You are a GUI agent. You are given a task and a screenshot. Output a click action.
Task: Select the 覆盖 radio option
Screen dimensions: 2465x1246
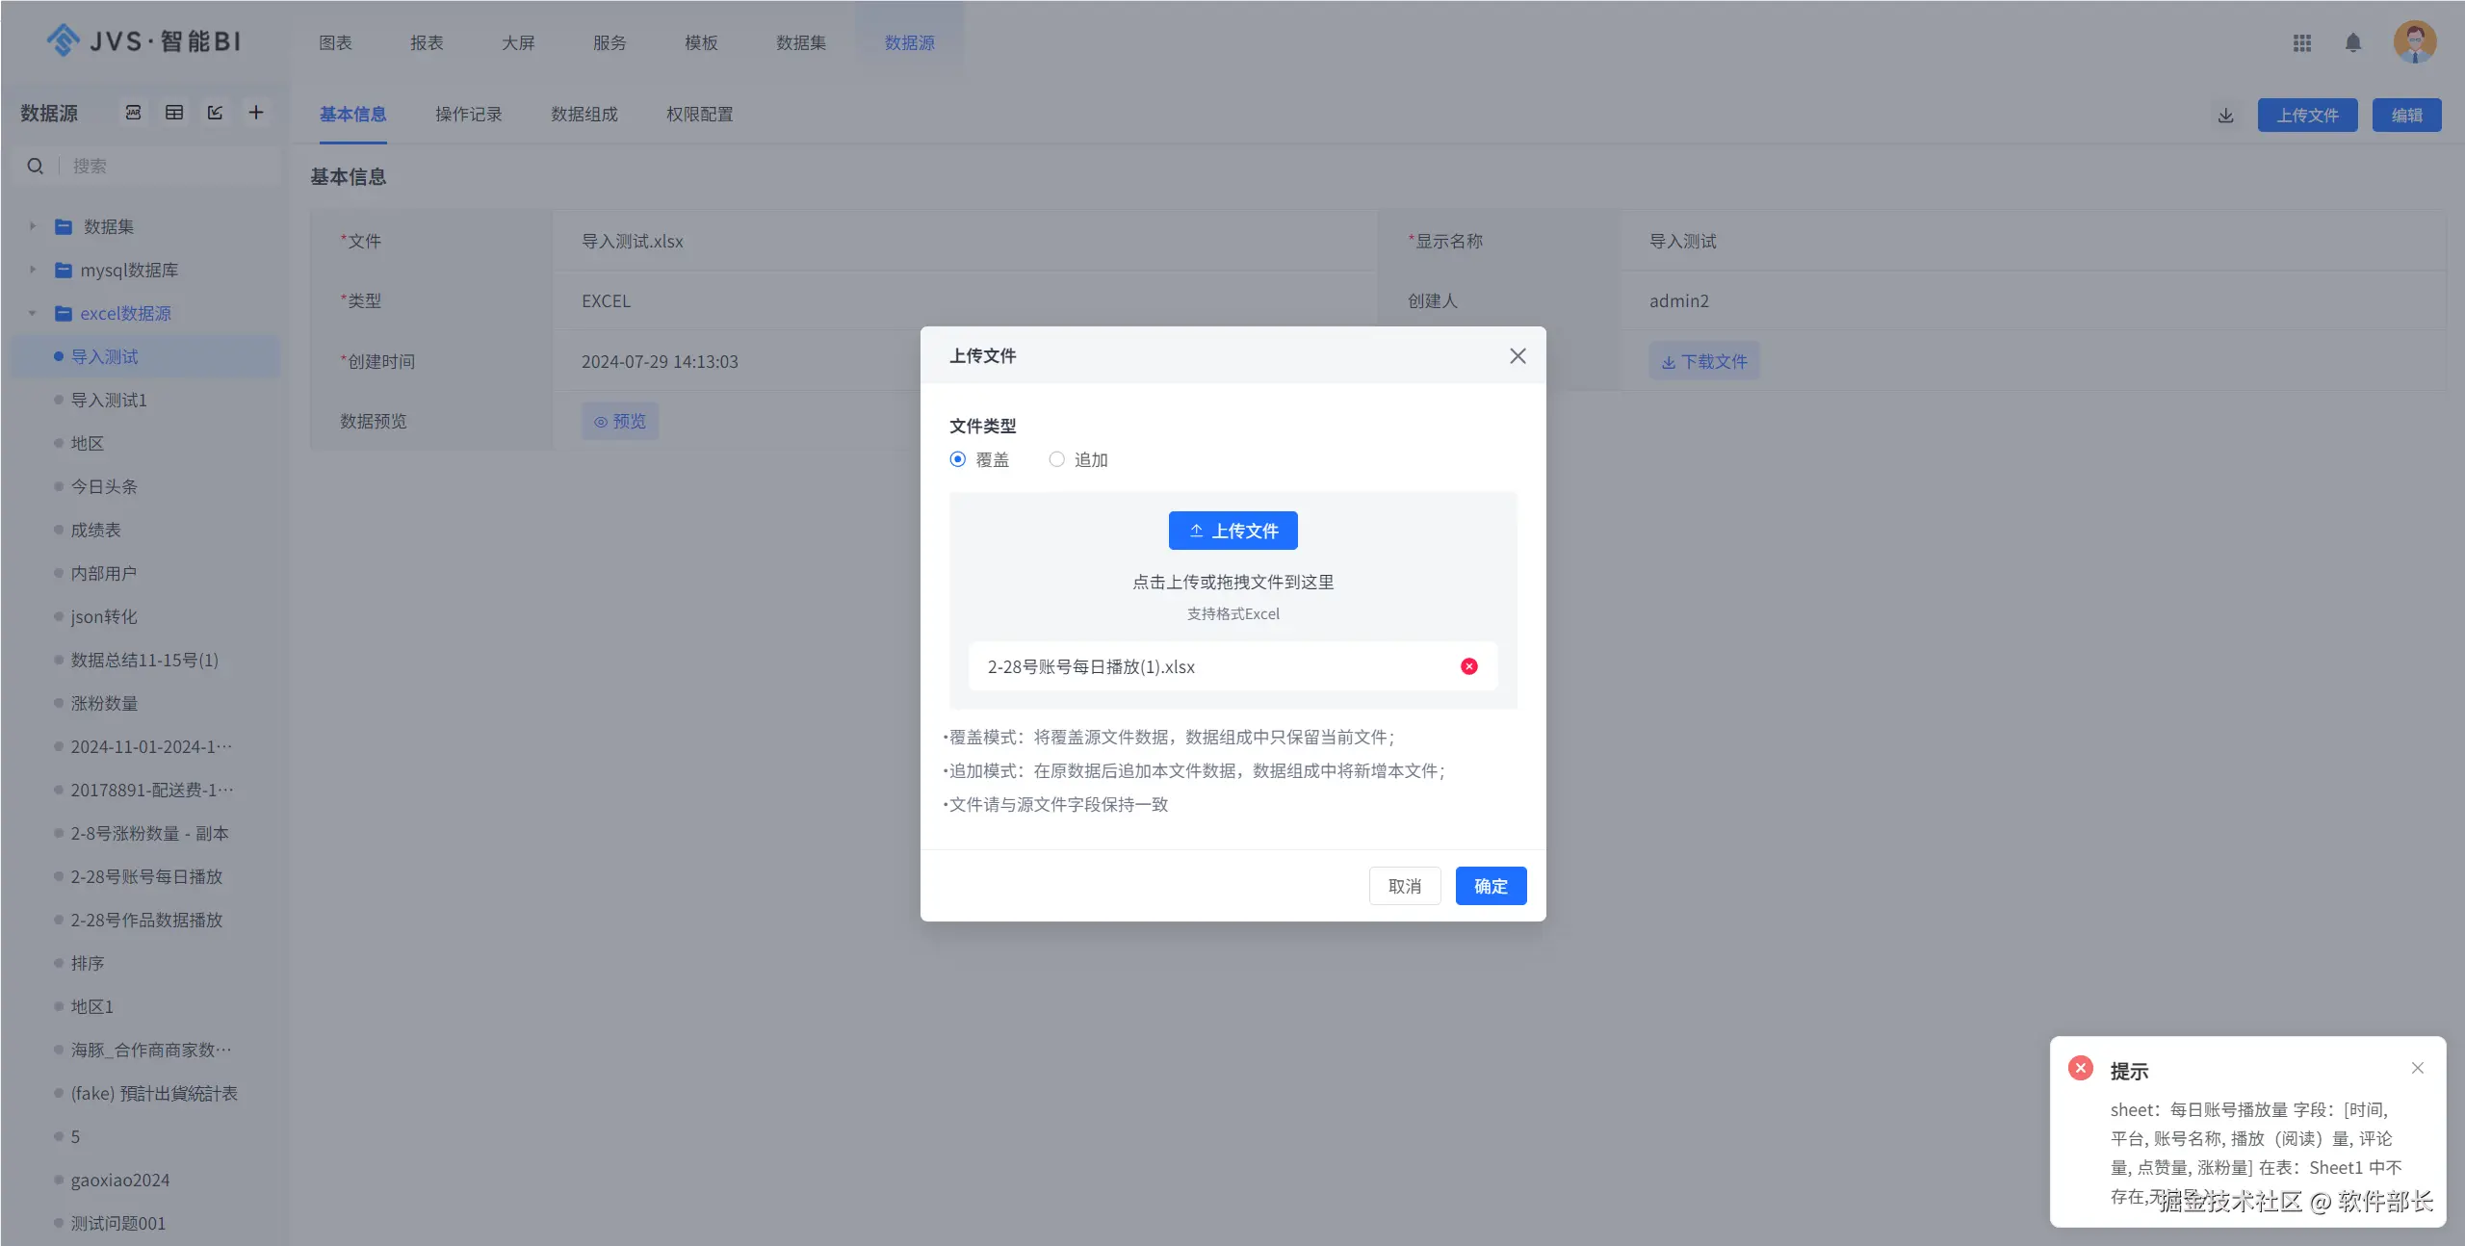(957, 459)
